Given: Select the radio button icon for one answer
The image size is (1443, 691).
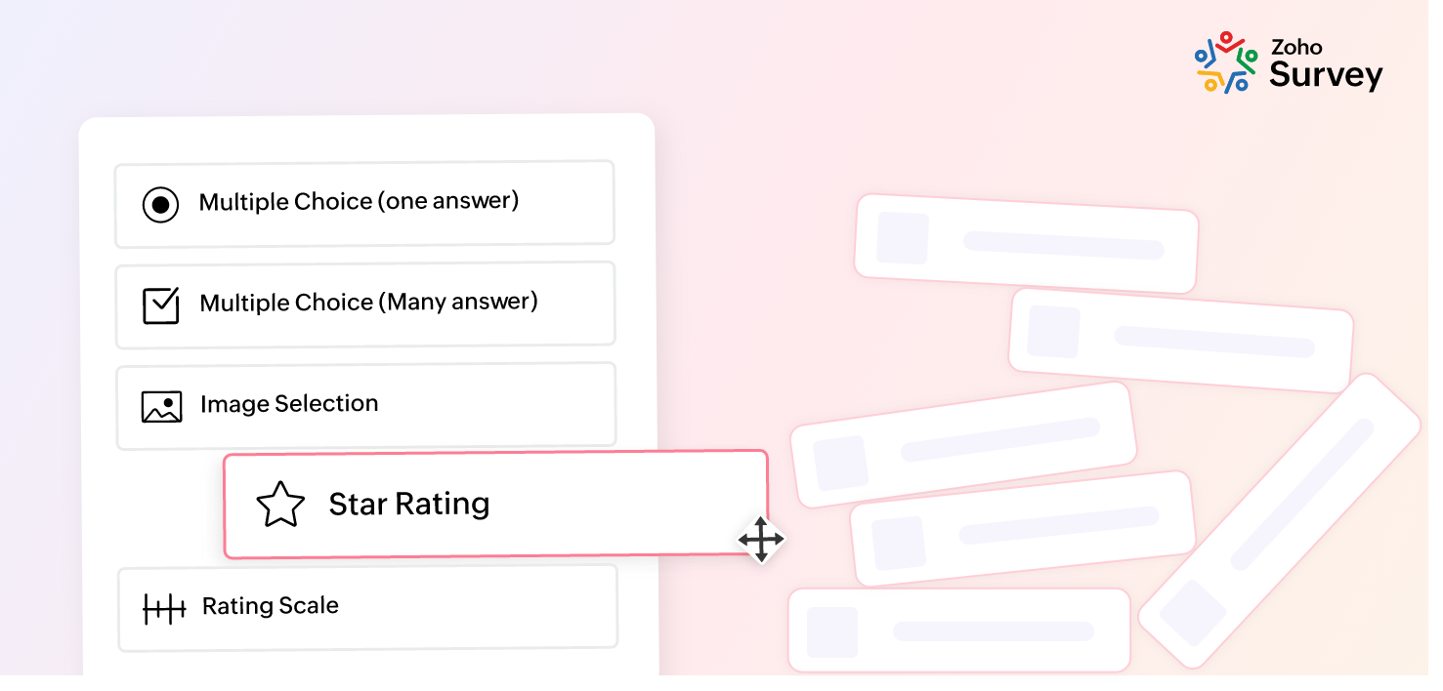Looking at the screenshot, I should pyautogui.click(x=160, y=205).
